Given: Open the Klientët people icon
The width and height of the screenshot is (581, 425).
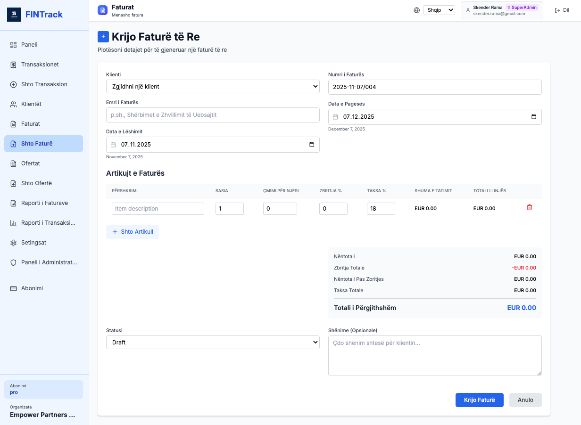Looking at the screenshot, I should pos(13,104).
